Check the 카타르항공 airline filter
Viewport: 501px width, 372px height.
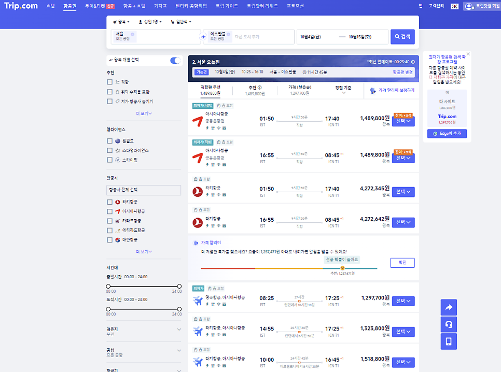coord(109,221)
